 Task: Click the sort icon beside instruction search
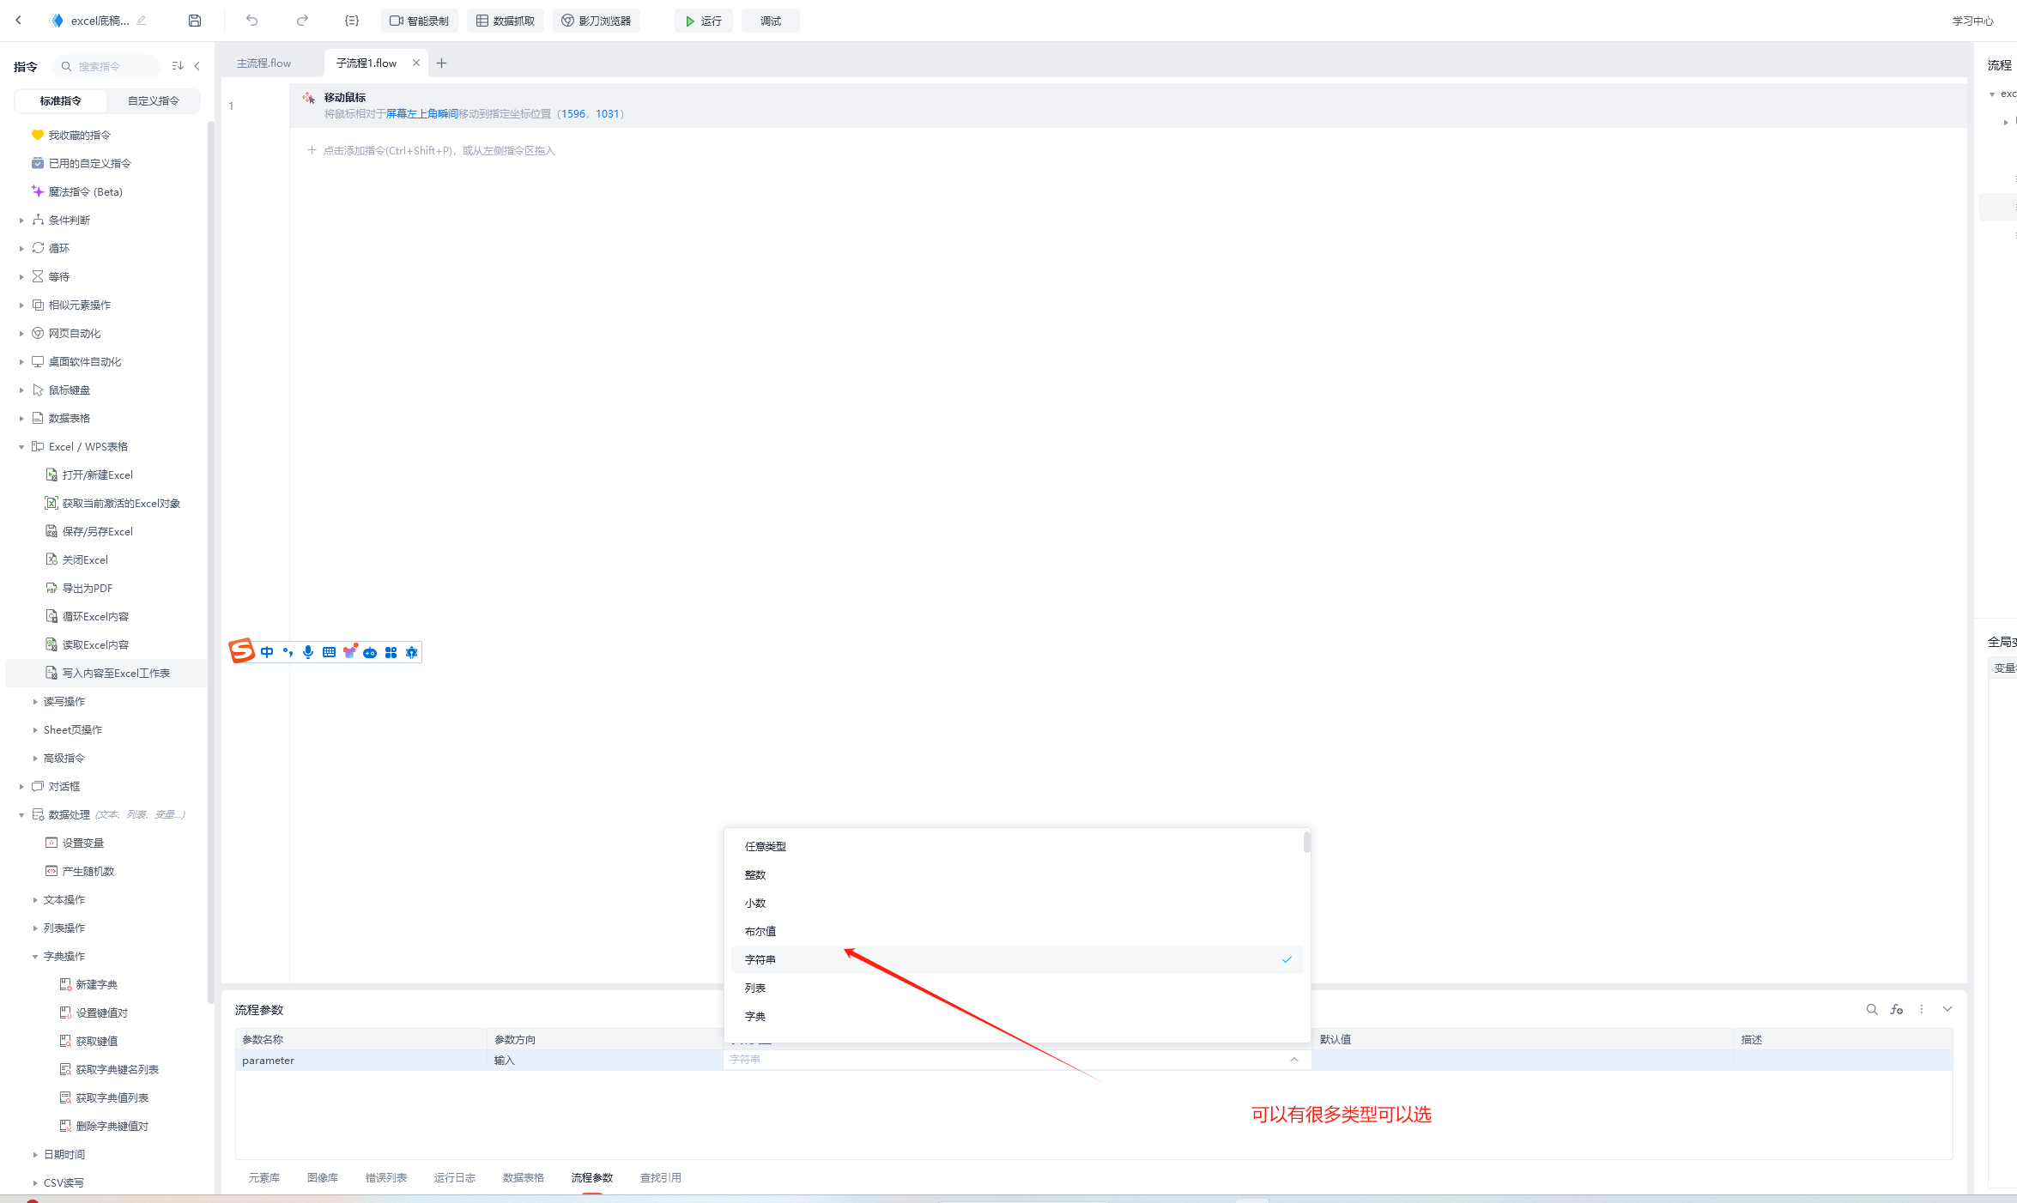178,66
